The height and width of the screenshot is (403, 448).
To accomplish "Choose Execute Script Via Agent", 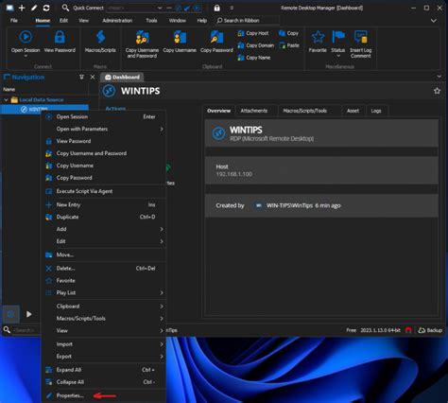I will (x=103, y=191).
